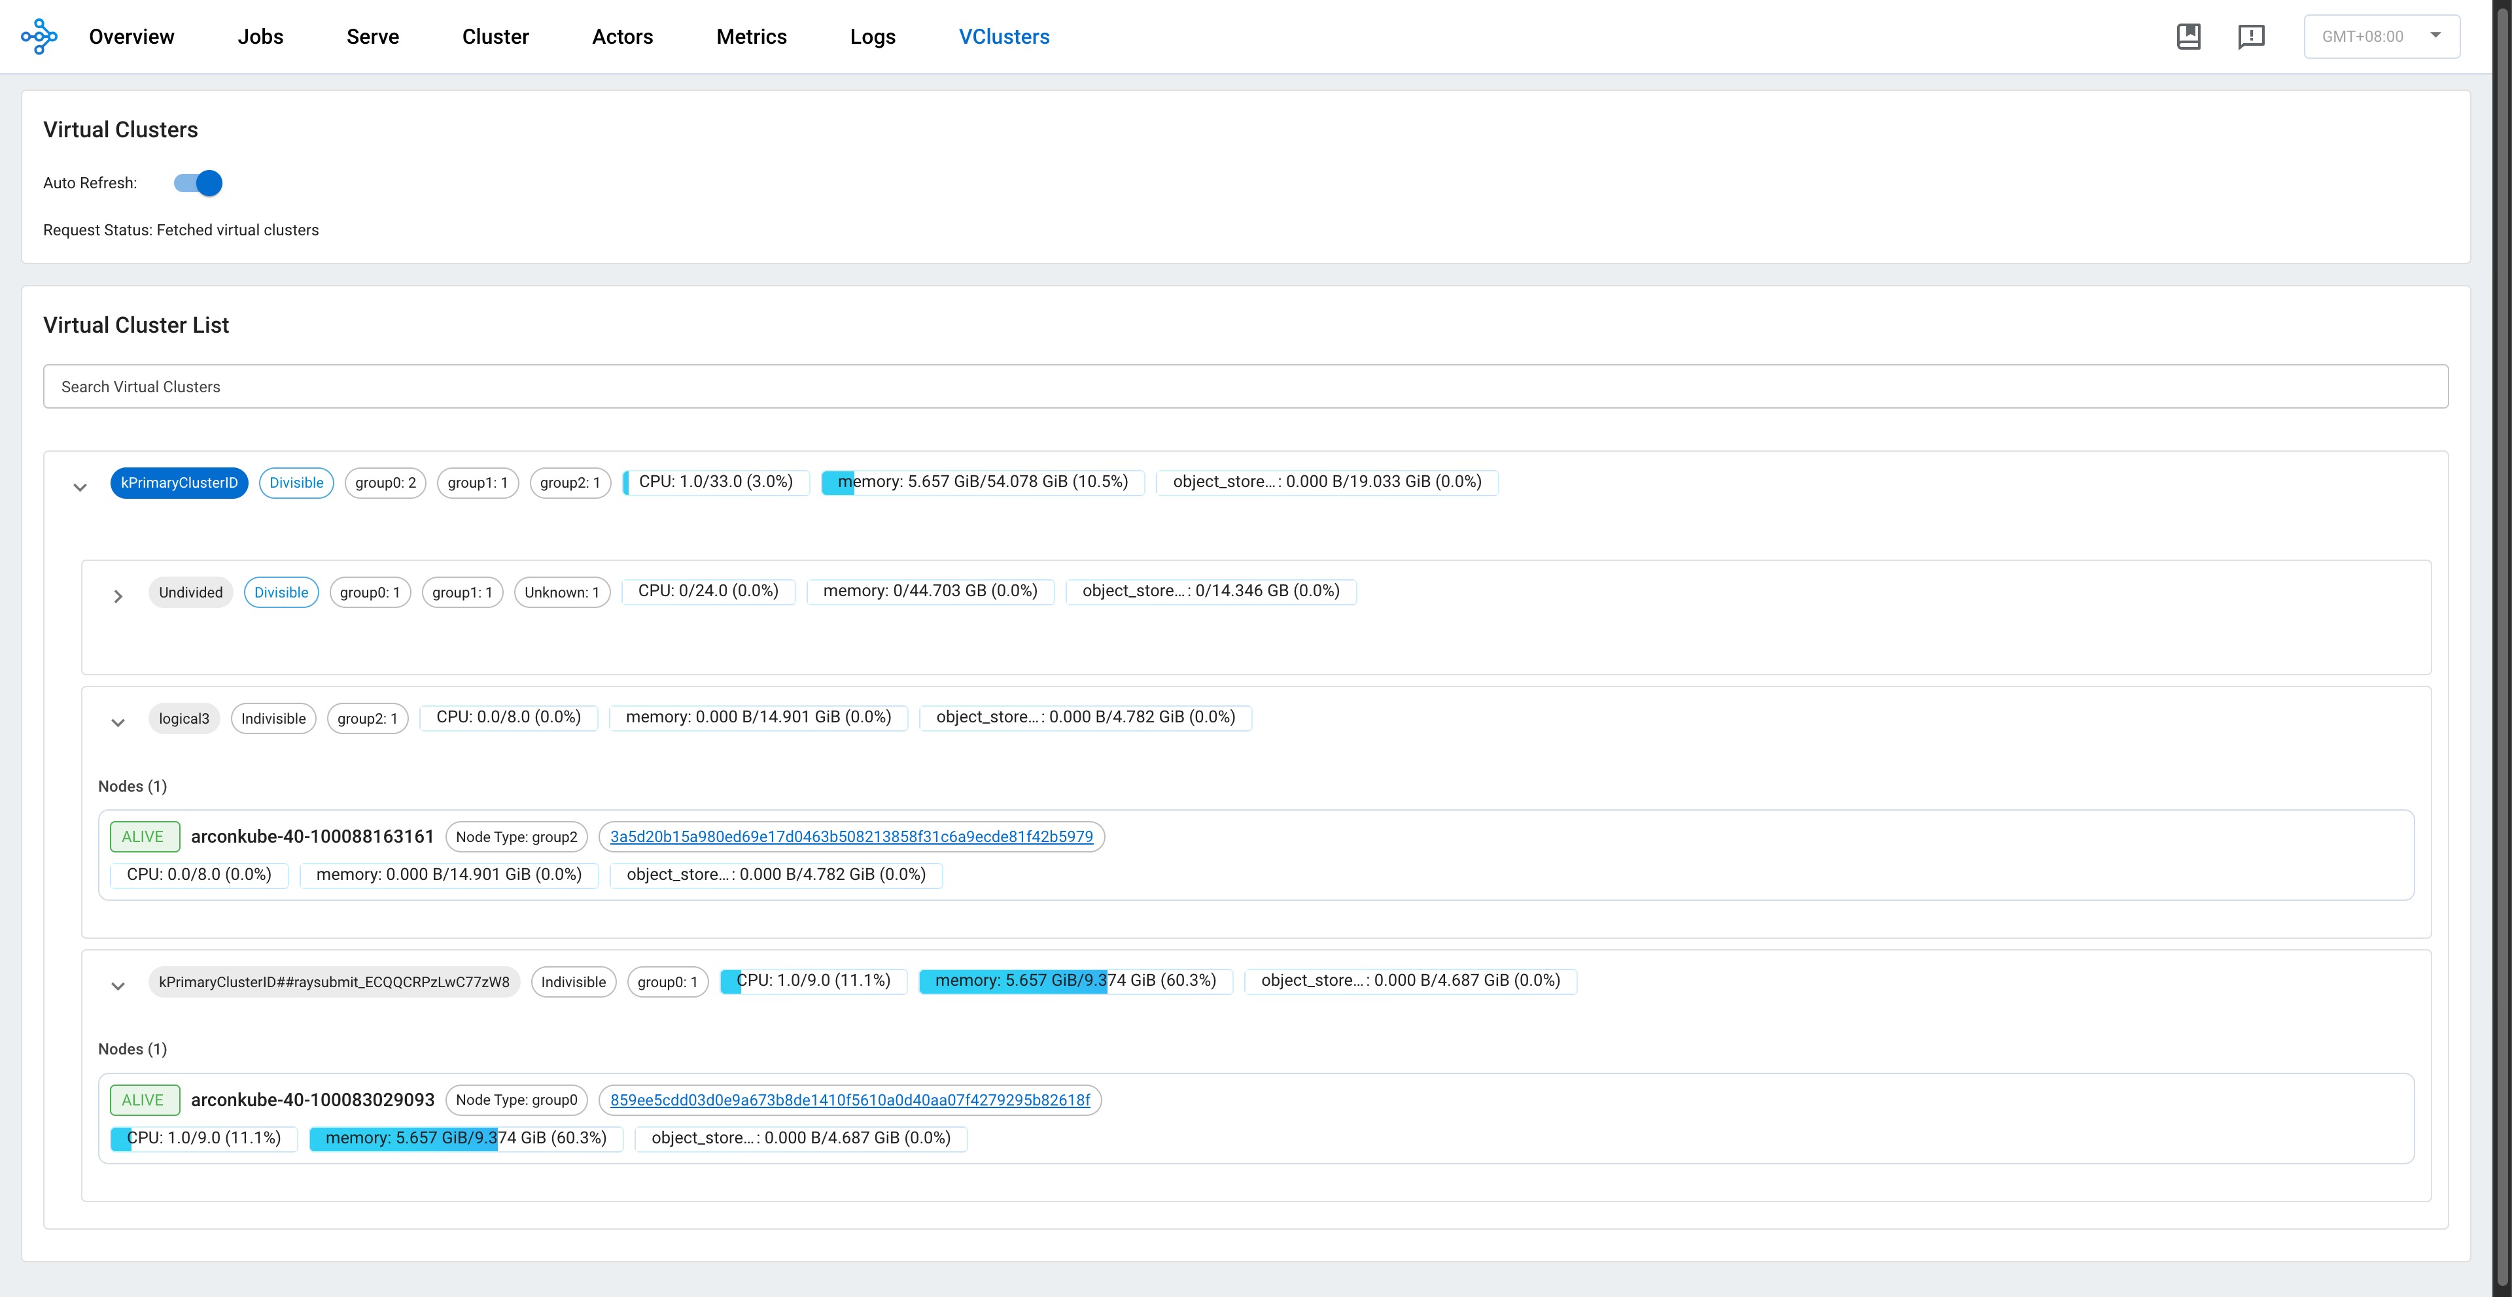
Task: Click the Divisible chip beside Undivided
Action: (281, 592)
